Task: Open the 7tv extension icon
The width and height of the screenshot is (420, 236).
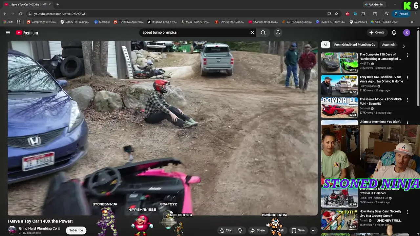Action: (355, 14)
